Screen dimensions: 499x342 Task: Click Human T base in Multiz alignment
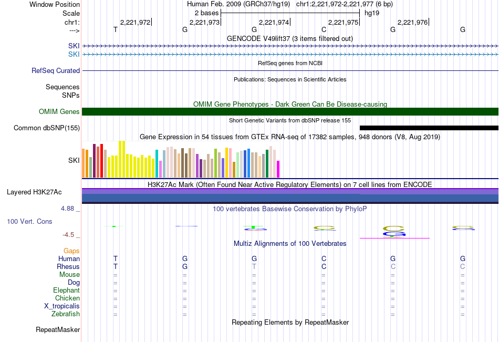point(116,258)
